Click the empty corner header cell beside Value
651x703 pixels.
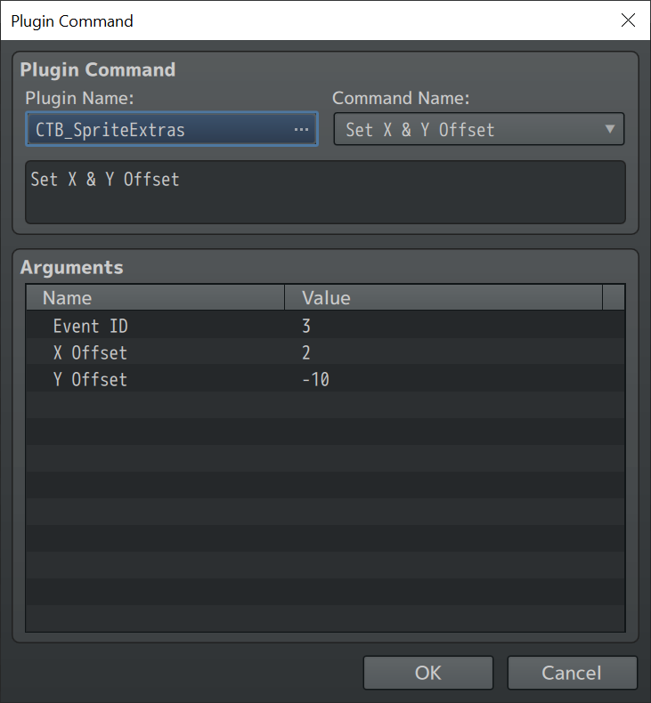[614, 298]
